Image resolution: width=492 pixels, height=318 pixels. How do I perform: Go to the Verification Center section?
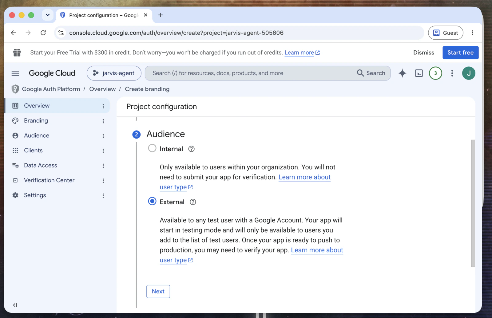58,180
